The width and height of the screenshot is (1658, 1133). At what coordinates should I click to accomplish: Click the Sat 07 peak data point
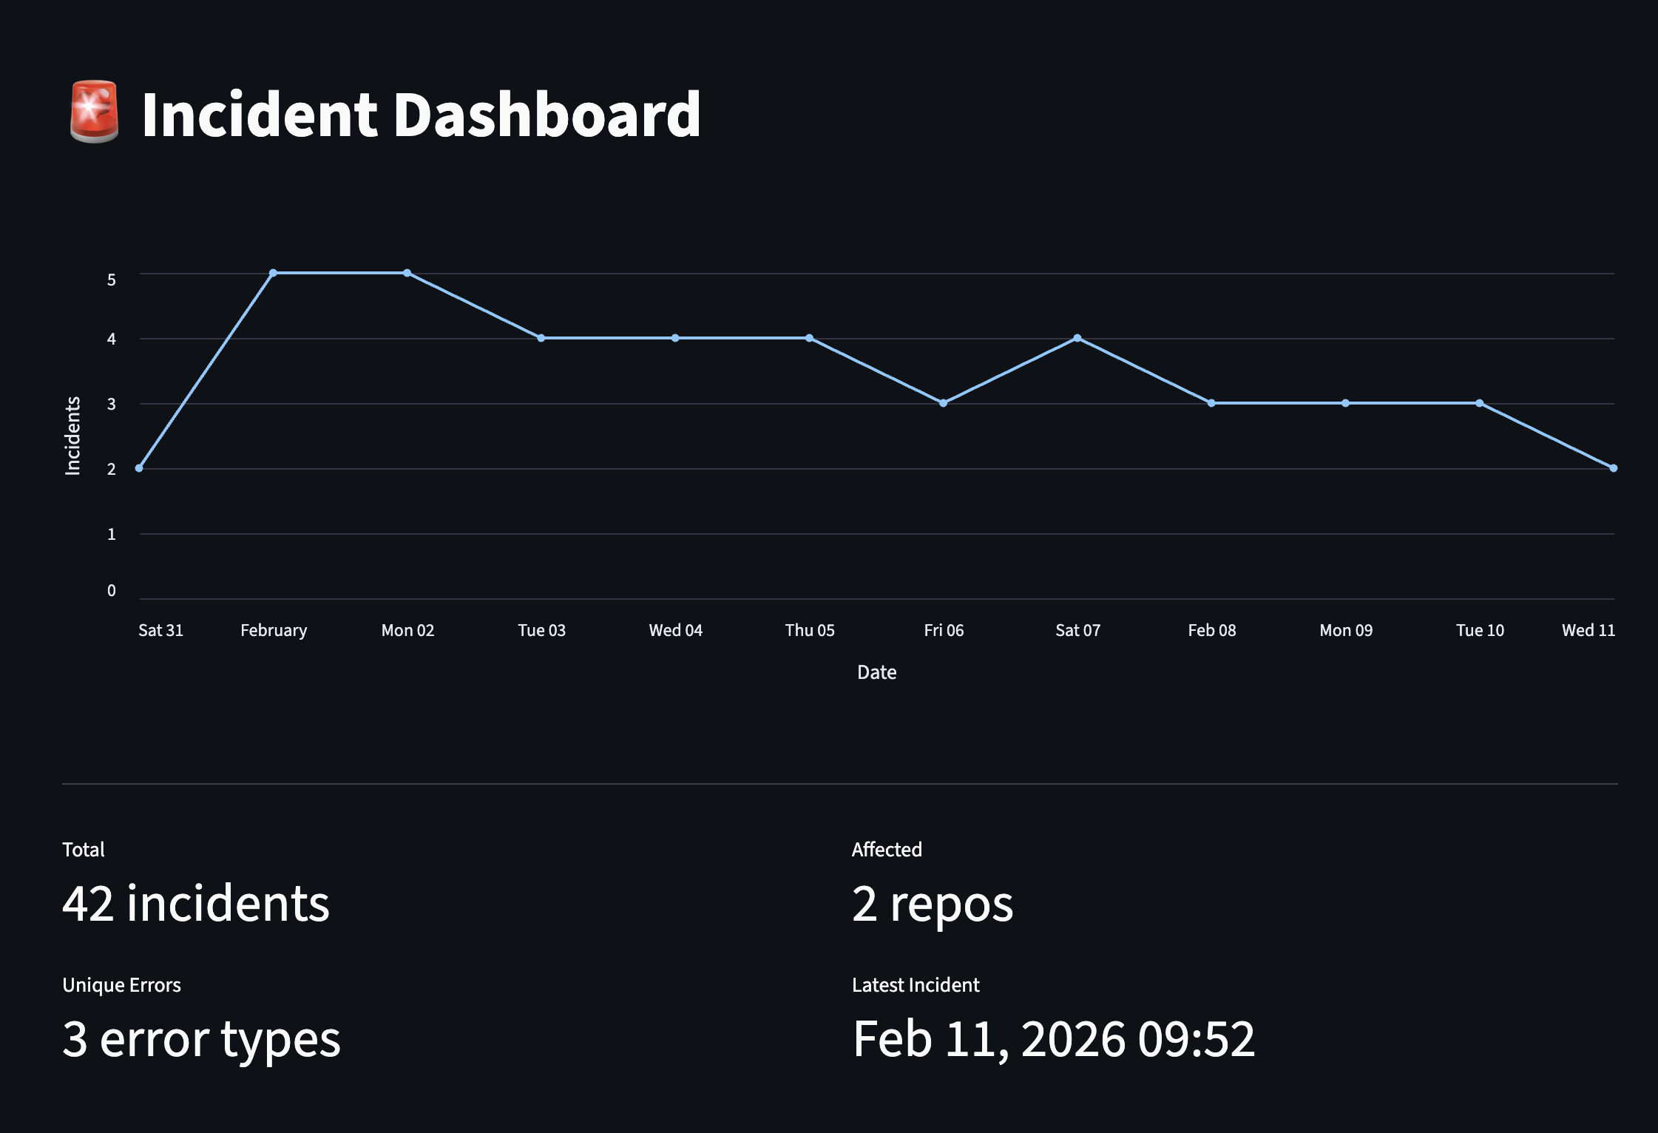coord(1077,338)
